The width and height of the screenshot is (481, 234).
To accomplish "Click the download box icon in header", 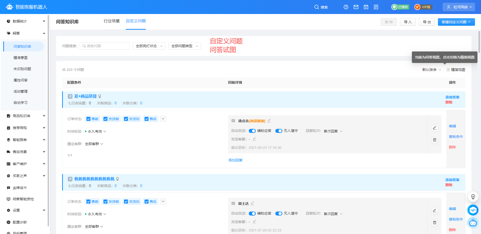I will point(366,7).
